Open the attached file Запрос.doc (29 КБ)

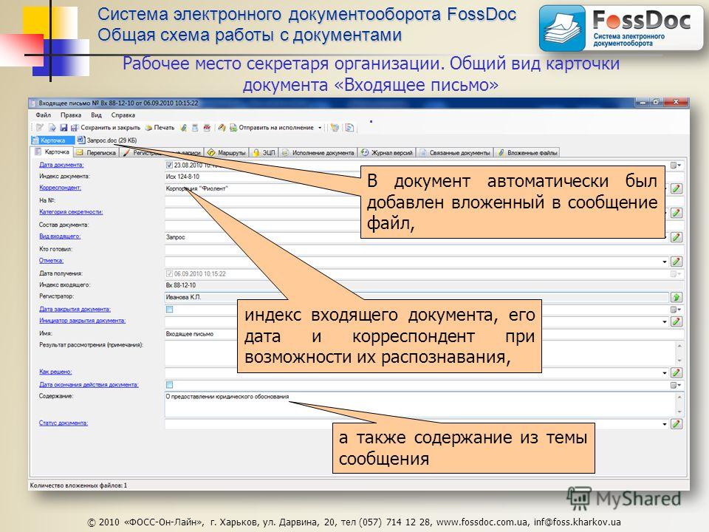(x=106, y=140)
